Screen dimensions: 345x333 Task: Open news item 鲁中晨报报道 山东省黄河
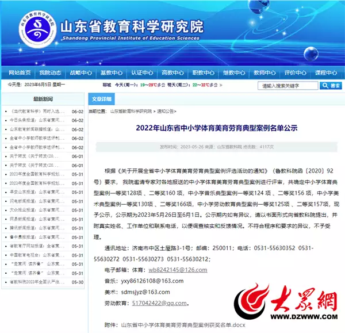(x=37, y=237)
